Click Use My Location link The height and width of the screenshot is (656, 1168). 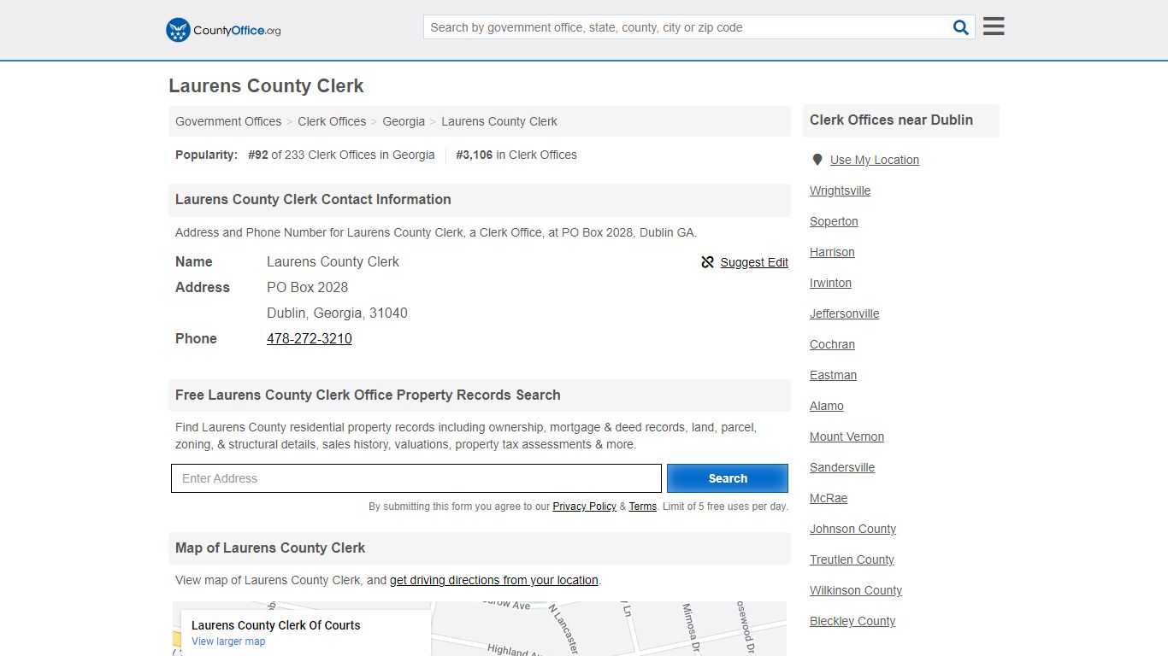875,160
